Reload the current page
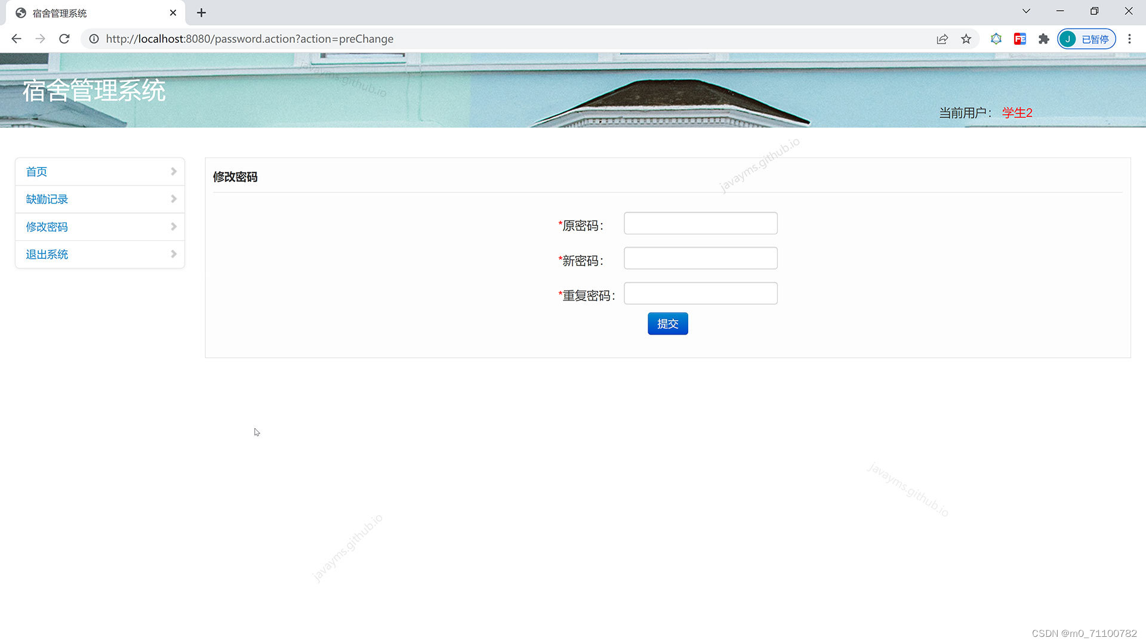The image size is (1146, 644). pos(64,39)
